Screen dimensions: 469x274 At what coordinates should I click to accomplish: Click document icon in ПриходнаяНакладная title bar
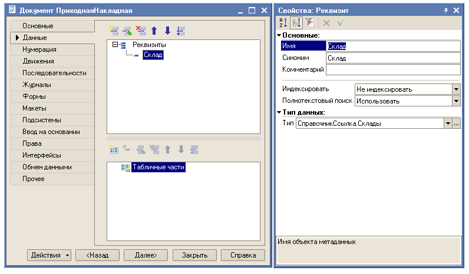point(12,10)
